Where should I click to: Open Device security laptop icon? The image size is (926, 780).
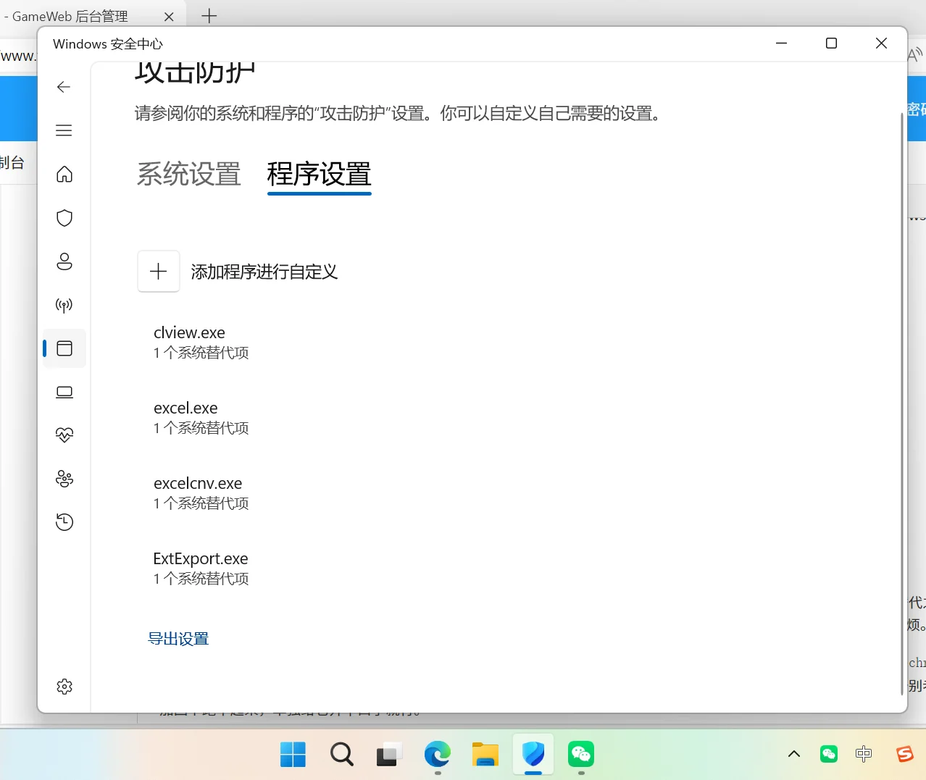tap(64, 392)
